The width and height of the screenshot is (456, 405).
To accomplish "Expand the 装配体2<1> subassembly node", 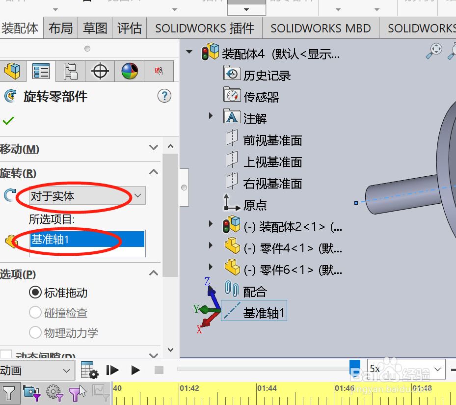I will pyautogui.click(x=211, y=224).
